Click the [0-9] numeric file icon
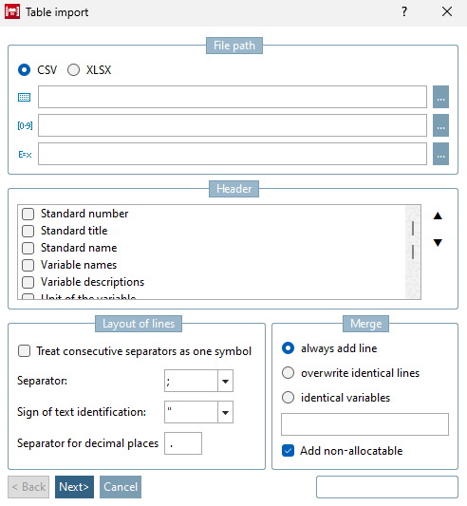 [x=25, y=125]
